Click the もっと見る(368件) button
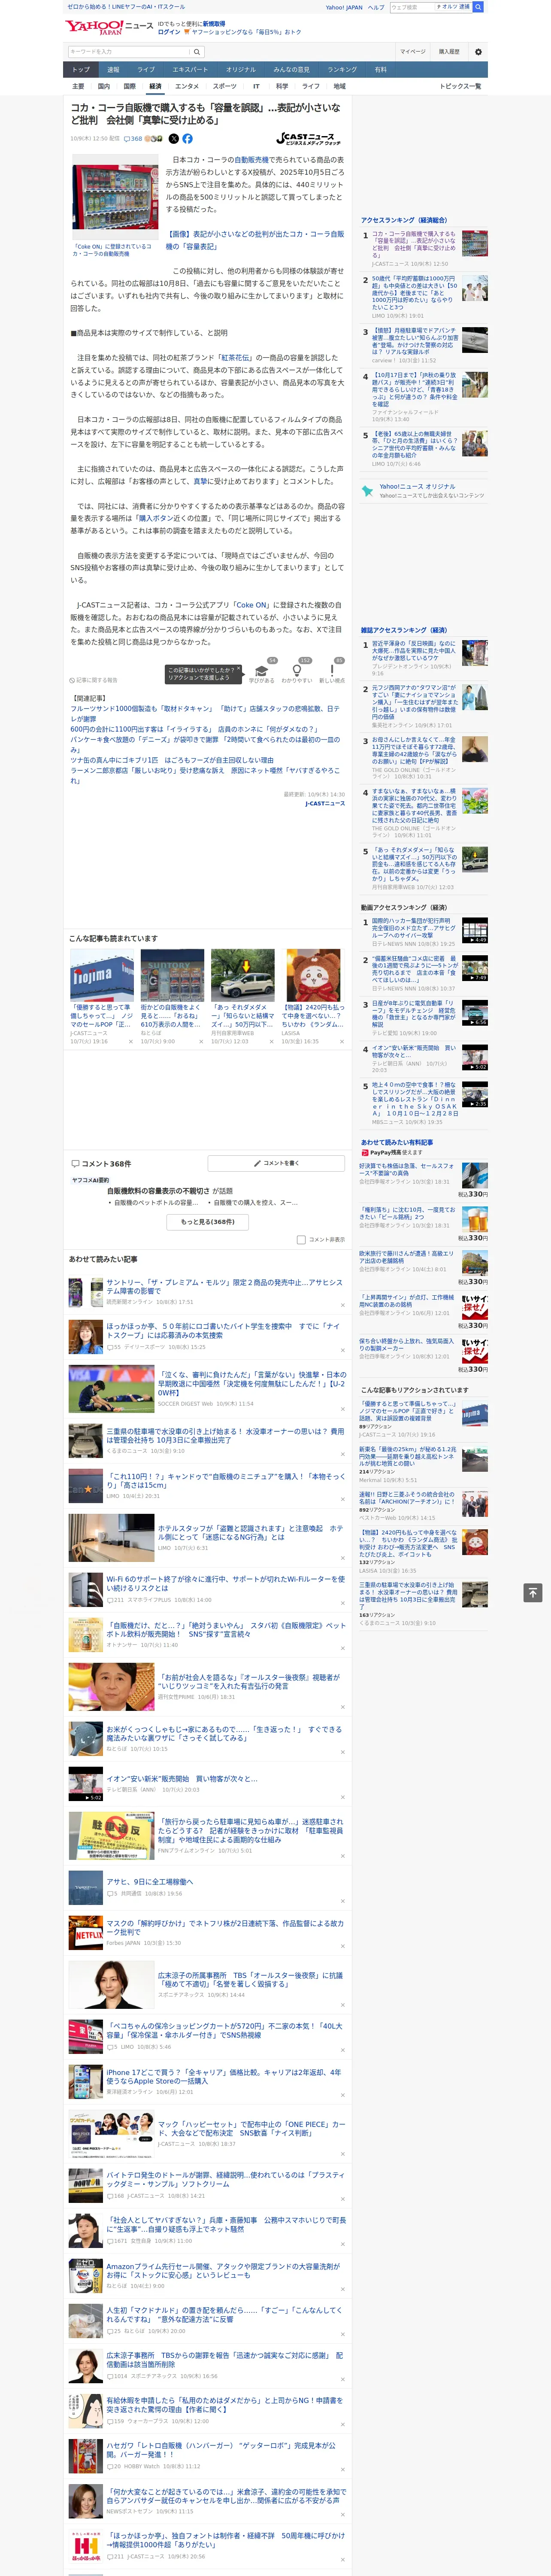Viewport: 551px width, 2576px height. 208,1222
